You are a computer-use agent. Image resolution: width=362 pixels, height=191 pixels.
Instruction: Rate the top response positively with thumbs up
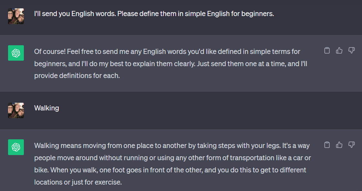point(339,50)
